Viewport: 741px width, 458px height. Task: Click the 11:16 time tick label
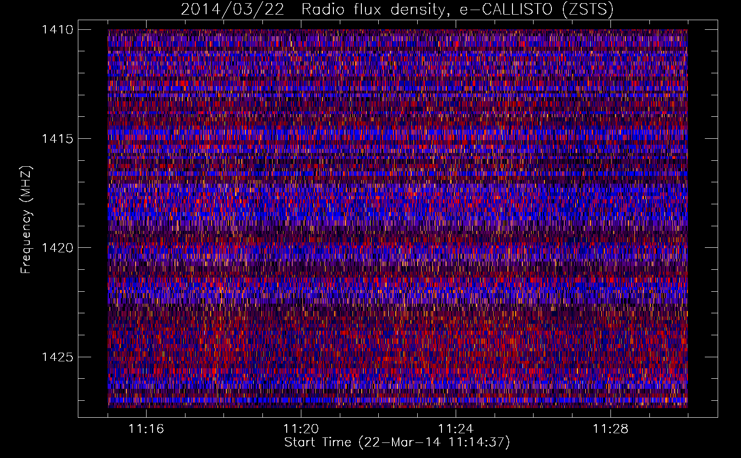(x=146, y=429)
